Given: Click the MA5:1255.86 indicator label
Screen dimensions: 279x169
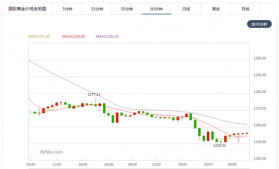Looking at the screenshot, I should pyautogui.click(x=39, y=37).
